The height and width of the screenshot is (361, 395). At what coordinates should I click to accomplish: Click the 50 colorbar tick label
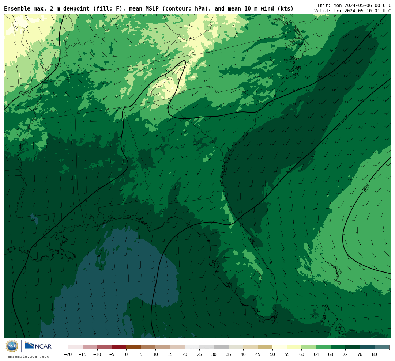272,354
